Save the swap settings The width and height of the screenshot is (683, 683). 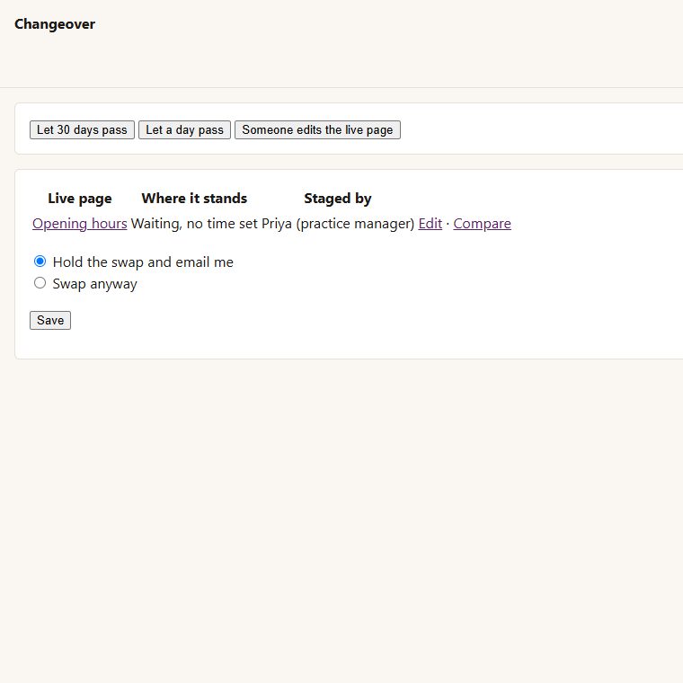point(50,320)
